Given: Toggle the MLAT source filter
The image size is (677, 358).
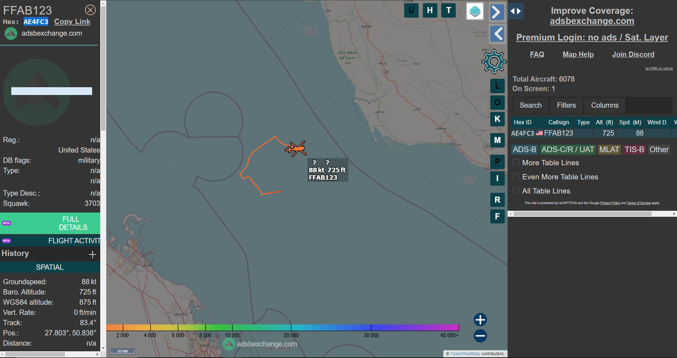Looking at the screenshot, I should [x=609, y=150].
